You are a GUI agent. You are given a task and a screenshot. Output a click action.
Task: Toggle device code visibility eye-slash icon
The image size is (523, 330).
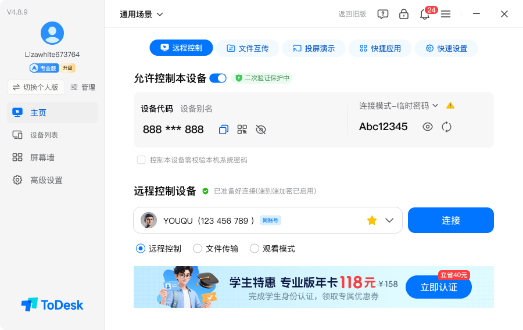pyautogui.click(x=260, y=130)
